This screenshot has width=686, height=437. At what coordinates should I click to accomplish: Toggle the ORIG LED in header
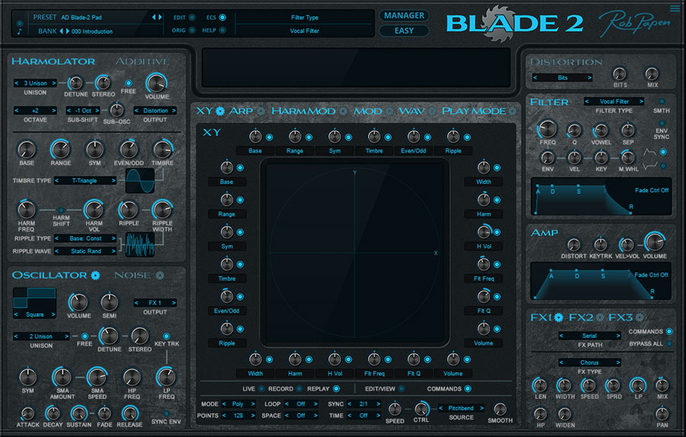point(192,31)
